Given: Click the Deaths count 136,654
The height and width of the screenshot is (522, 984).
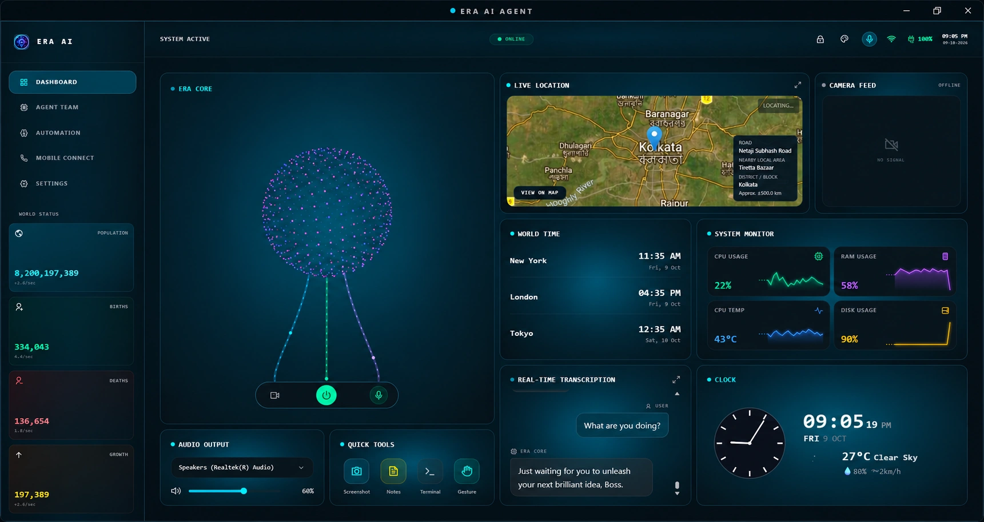Looking at the screenshot, I should (31, 421).
